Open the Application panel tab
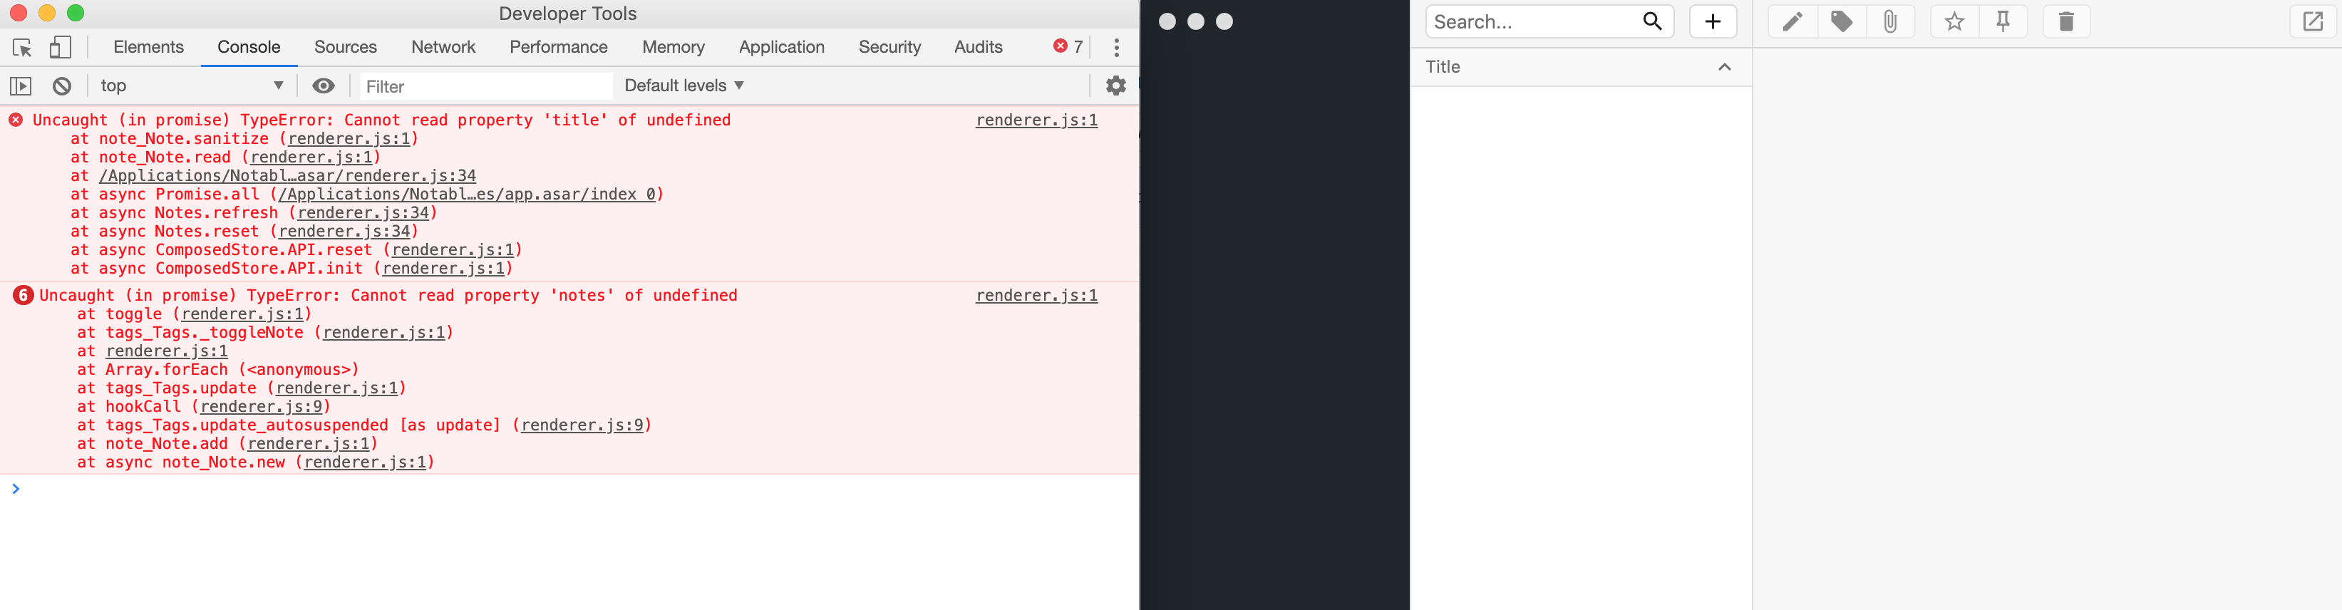This screenshot has width=2342, height=610. tap(782, 46)
